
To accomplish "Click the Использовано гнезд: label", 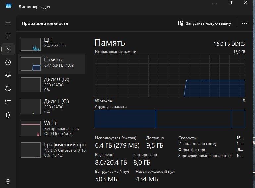I will pos(197,144).
